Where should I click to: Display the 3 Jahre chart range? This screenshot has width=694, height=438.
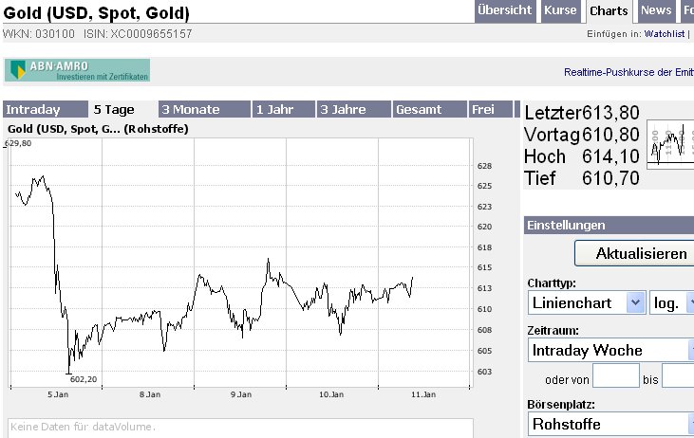(x=352, y=109)
